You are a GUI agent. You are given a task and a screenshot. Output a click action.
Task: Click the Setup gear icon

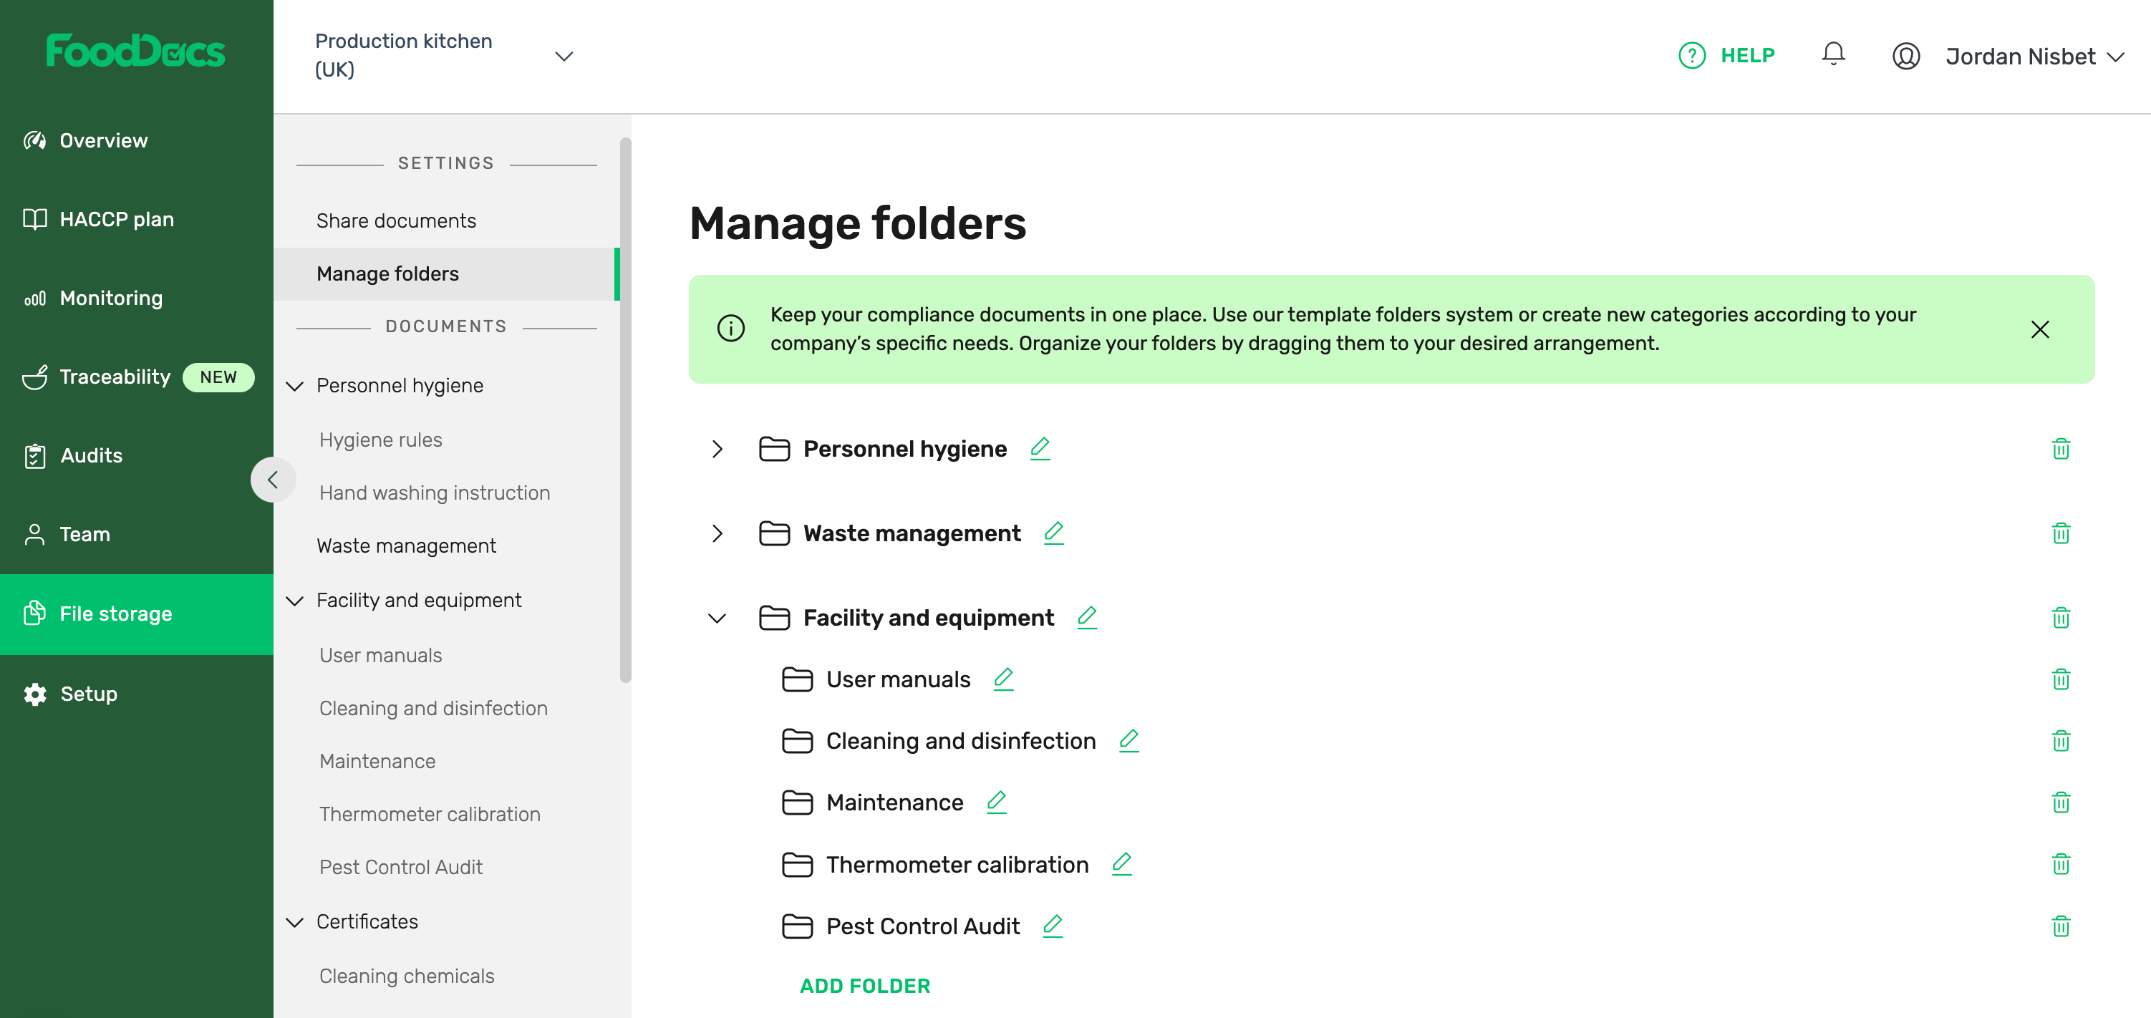pos(34,694)
